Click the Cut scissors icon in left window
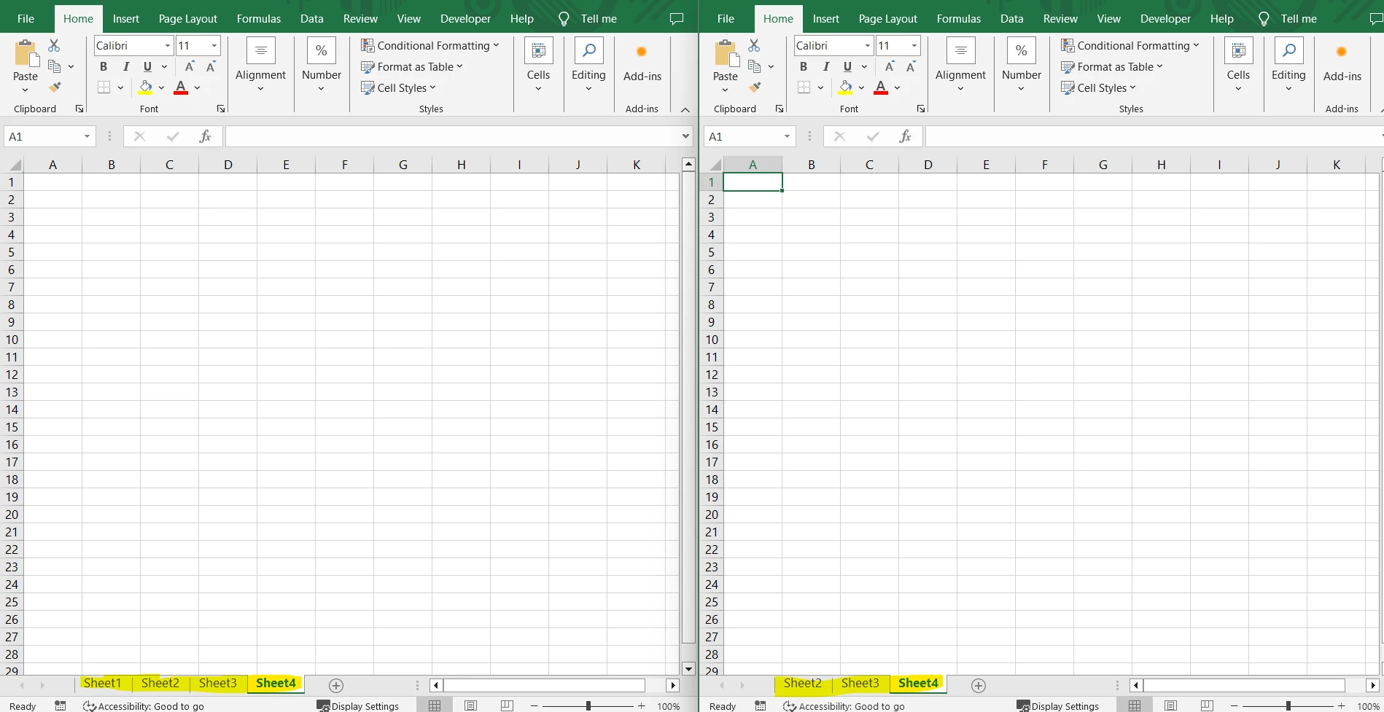 (54, 46)
